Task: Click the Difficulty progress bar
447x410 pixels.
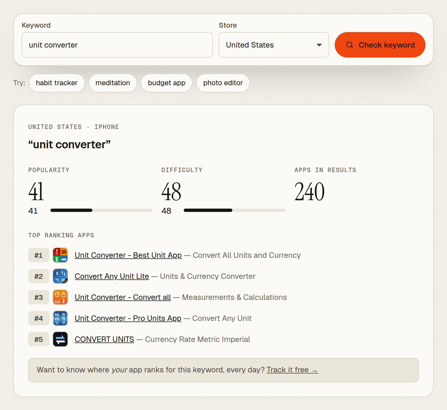Action: pos(235,210)
